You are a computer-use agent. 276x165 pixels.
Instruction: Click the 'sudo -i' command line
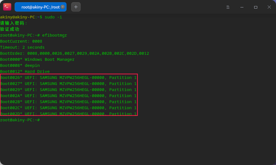click(x=31, y=17)
